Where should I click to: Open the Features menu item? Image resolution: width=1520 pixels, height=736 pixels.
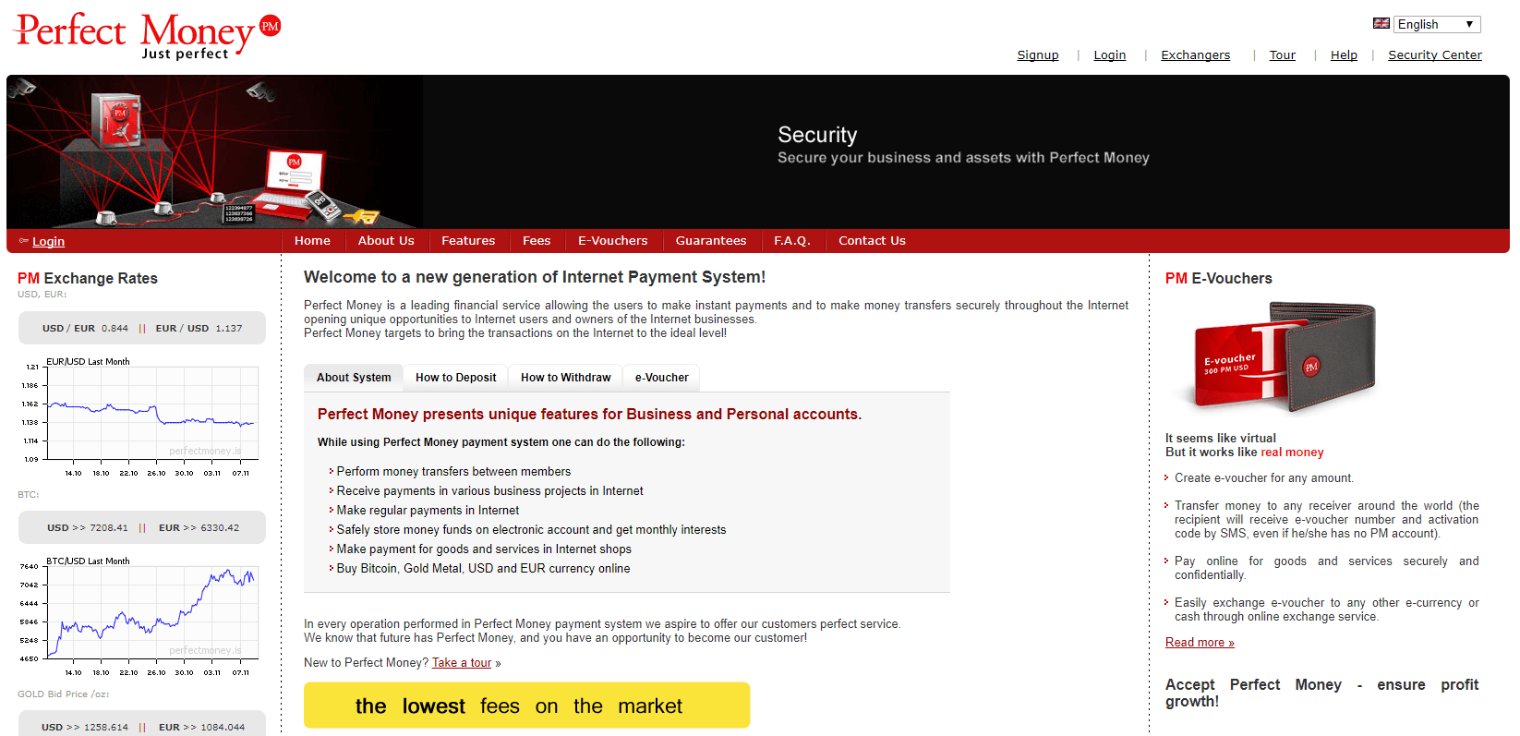(x=468, y=241)
